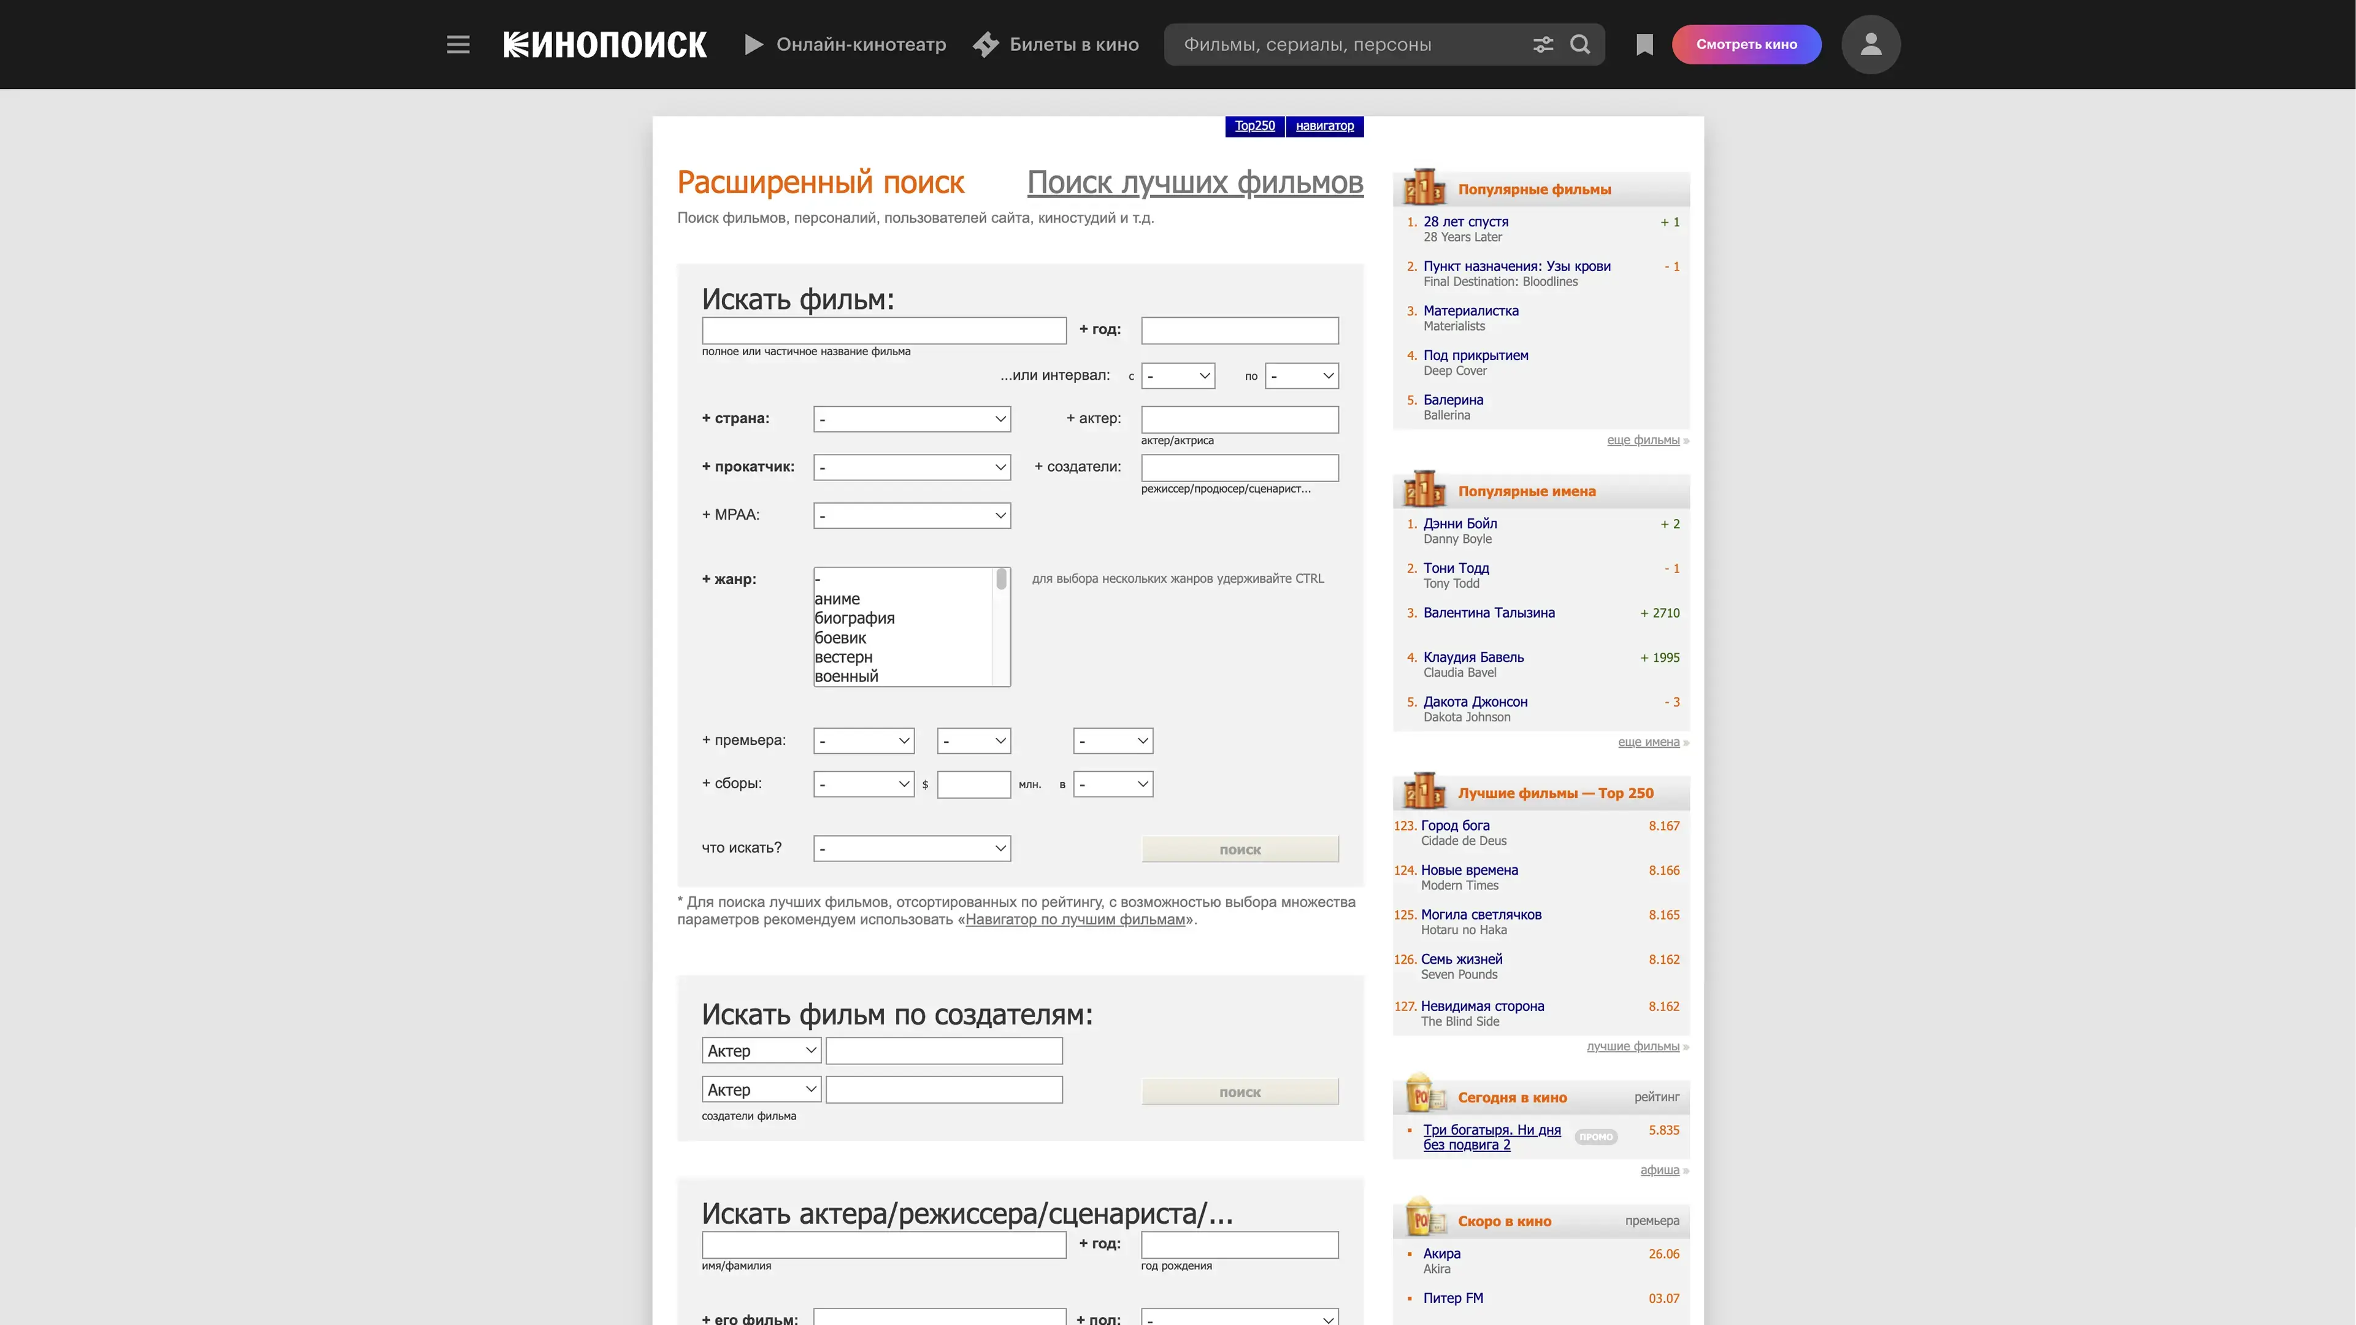Click the Онлайн-кинотеатр play icon

click(754, 44)
